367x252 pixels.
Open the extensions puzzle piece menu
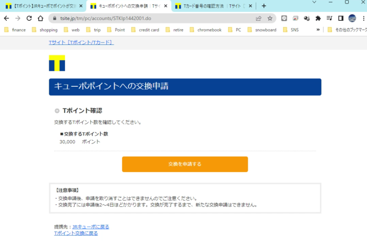[318, 18]
